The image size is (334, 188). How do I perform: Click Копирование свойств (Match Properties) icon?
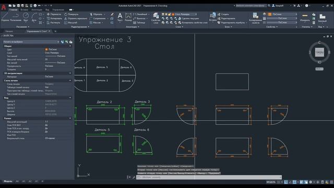tap(255, 18)
